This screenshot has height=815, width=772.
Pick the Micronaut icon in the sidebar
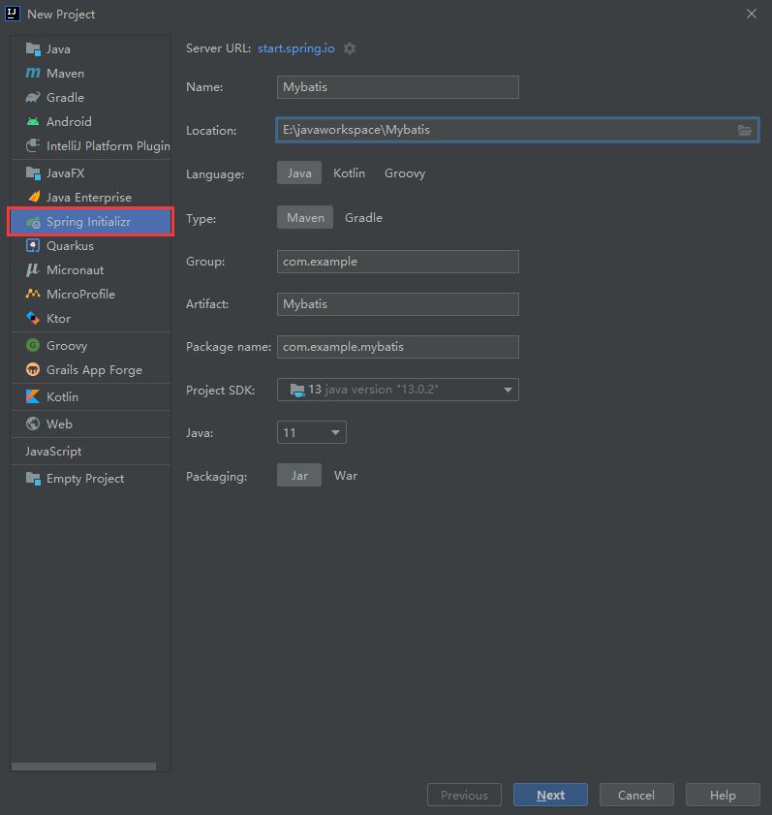click(x=33, y=270)
